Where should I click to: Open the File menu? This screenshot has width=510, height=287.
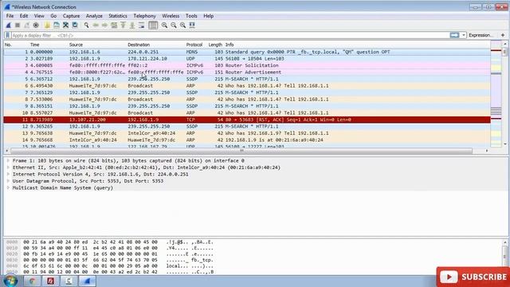(10, 16)
